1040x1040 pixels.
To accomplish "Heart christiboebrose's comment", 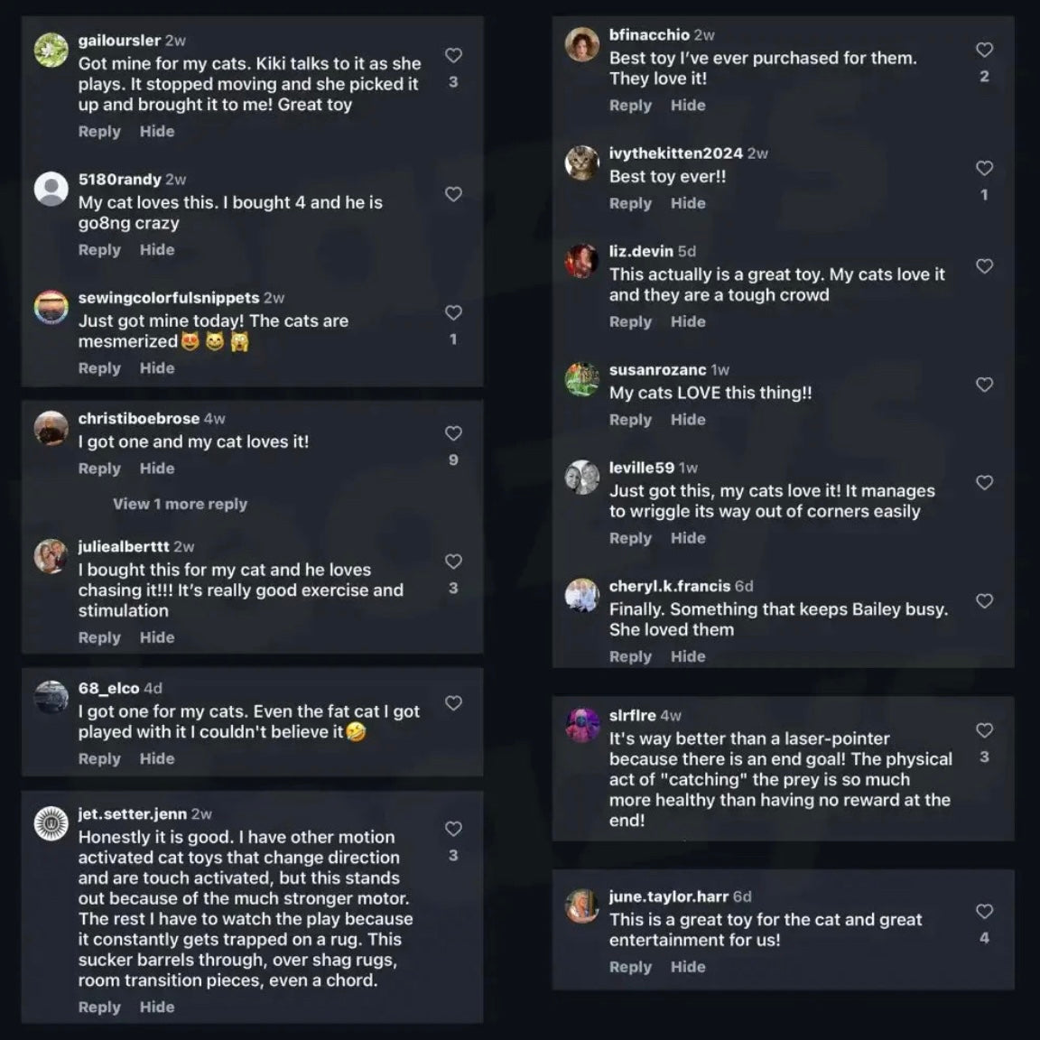I will click(x=453, y=433).
